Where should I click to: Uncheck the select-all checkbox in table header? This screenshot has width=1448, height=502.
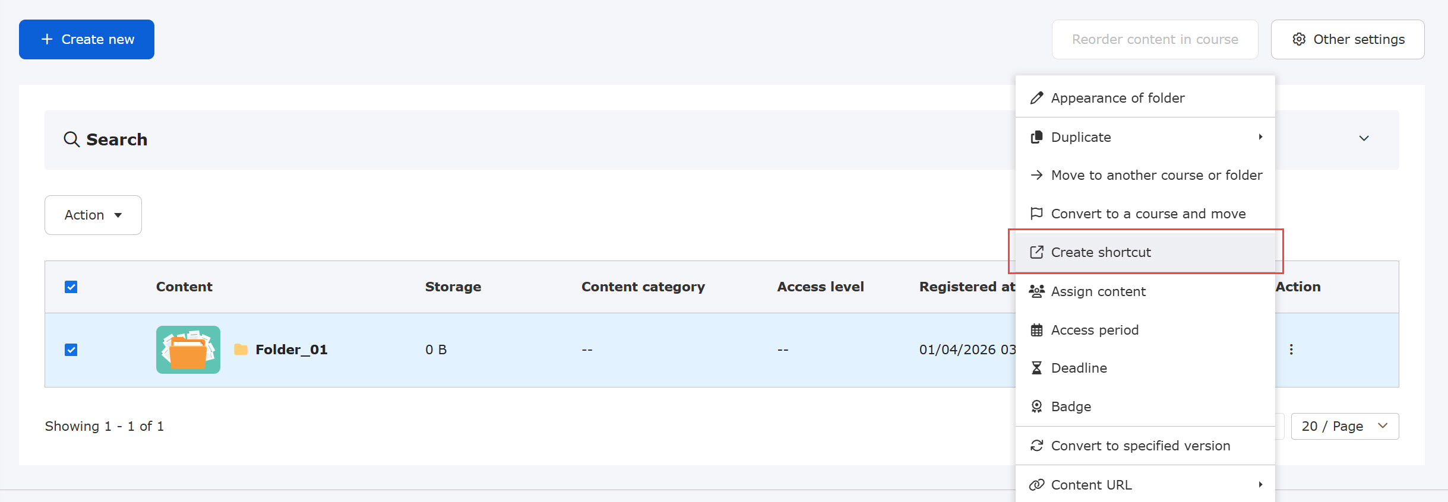click(x=71, y=287)
